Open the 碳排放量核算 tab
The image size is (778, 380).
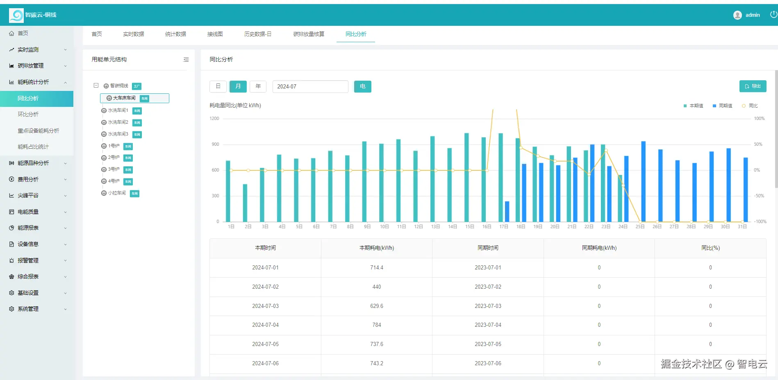(x=309, y=34)
